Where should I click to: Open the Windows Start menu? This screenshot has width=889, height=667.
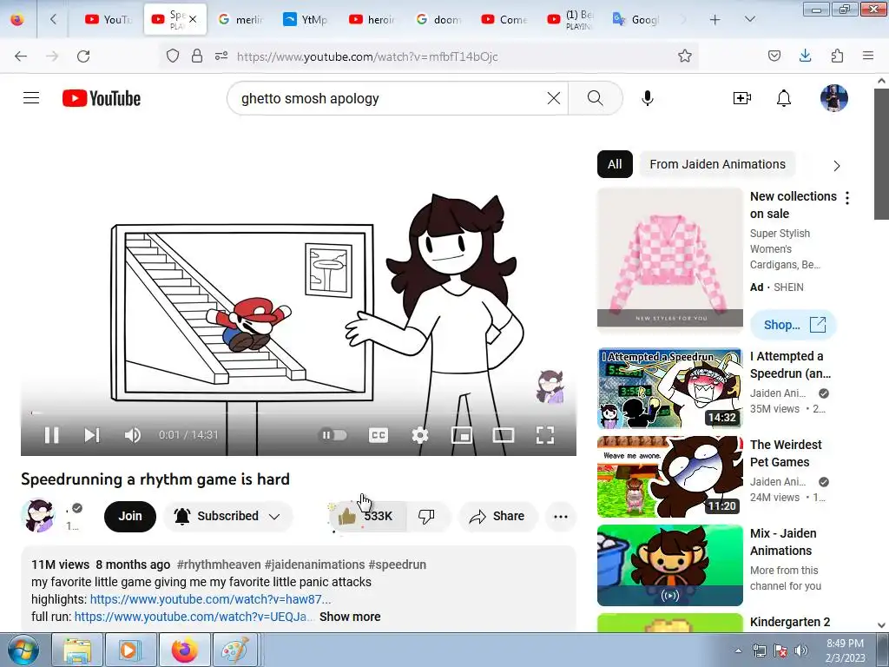coord(23,650)
